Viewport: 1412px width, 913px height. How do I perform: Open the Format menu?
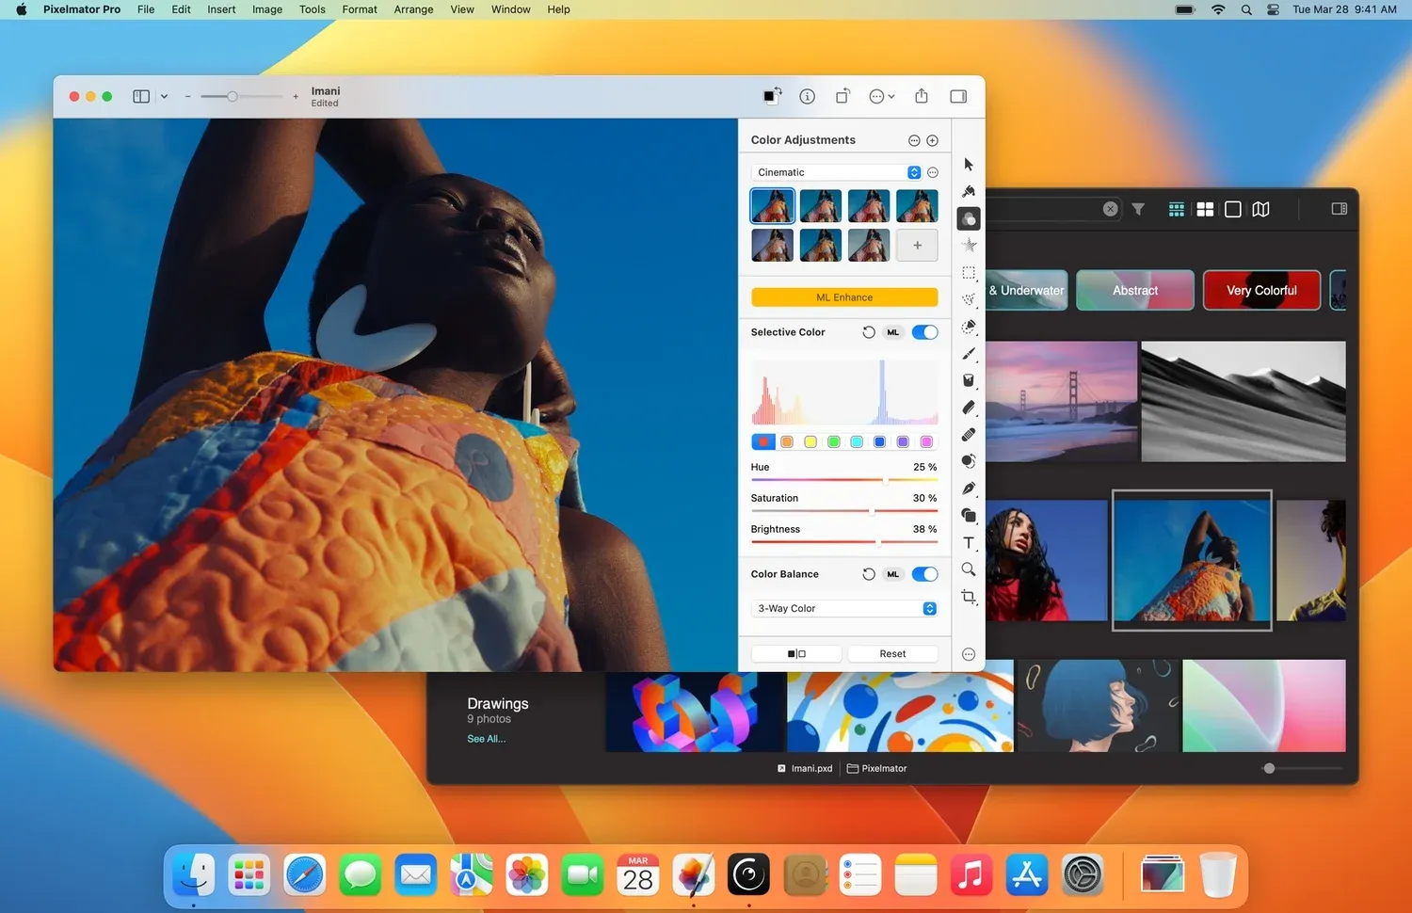359,9
